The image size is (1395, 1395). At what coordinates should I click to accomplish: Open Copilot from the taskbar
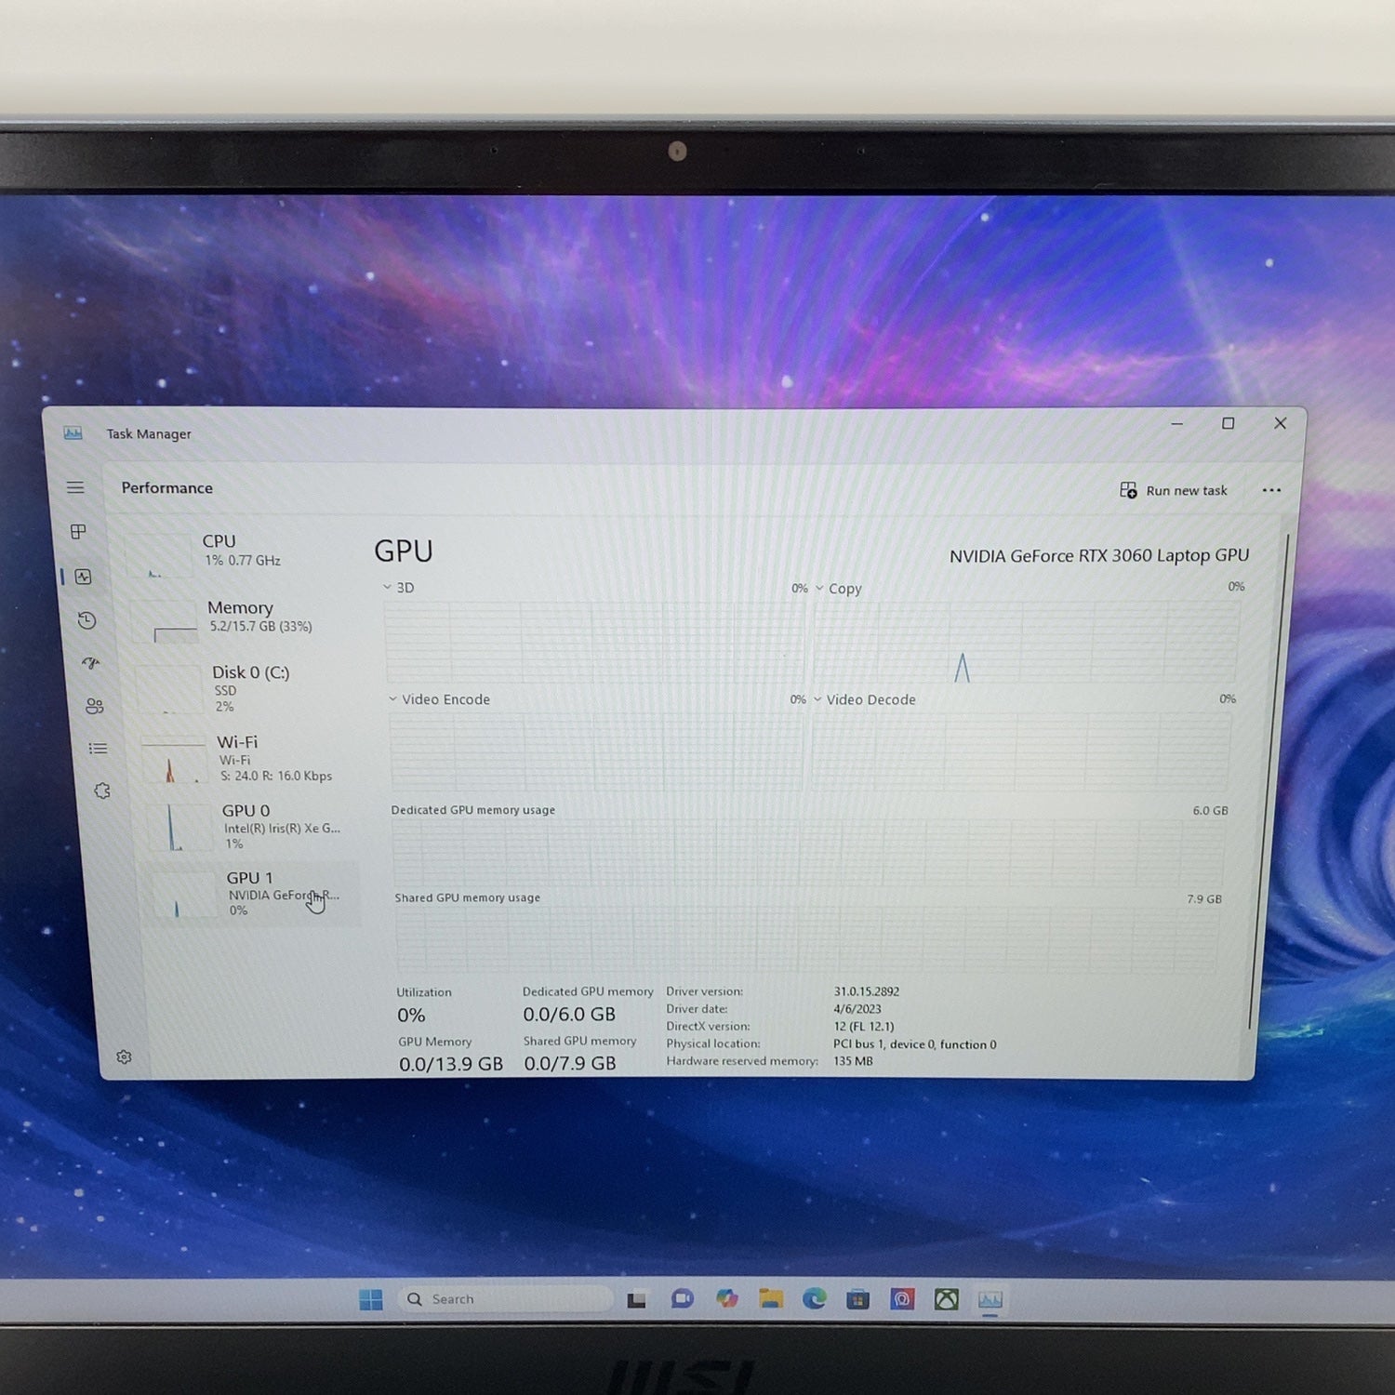(x=726, y=1299)
